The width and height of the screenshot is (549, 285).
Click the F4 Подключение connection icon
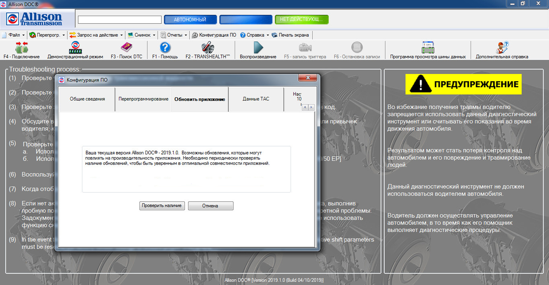(x=21, y=48)
